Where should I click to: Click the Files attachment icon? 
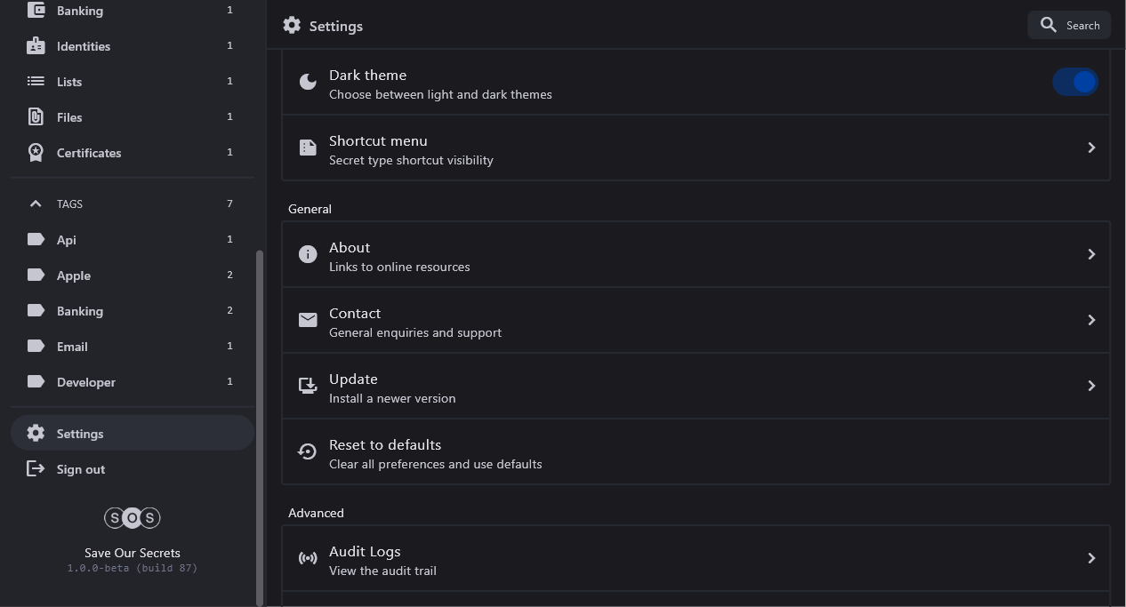[36, 117]
